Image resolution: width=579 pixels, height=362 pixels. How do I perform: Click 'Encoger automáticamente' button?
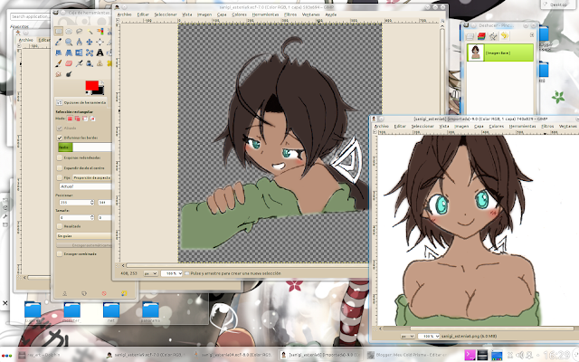click(84, 245)
